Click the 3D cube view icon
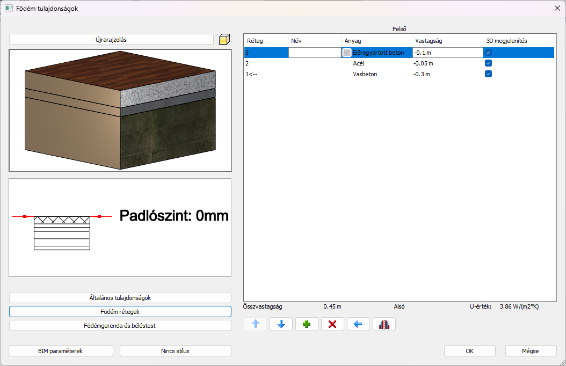This screenshot has width=566, height=366. pos(224,39)
